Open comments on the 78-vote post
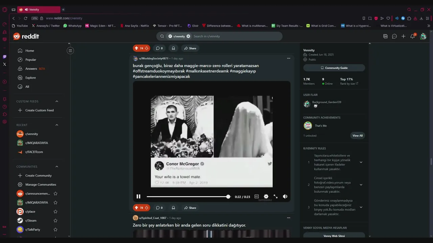The height and width of the screenshot is (243, 433). point(159,208)
